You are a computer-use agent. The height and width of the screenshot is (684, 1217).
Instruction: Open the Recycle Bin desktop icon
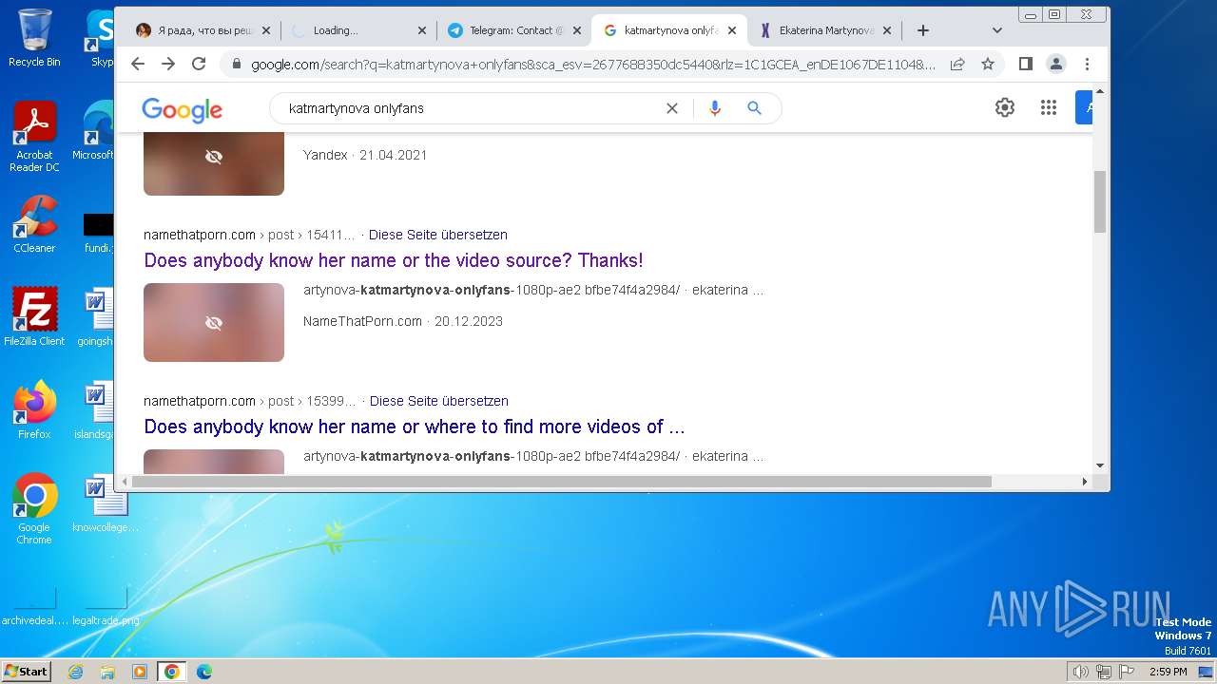[x=34, y=38]
